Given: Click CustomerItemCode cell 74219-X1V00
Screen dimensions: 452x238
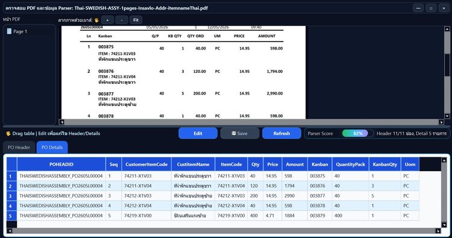Looking at the screenshot, I should pyautogui.click(x=146, y=216).
